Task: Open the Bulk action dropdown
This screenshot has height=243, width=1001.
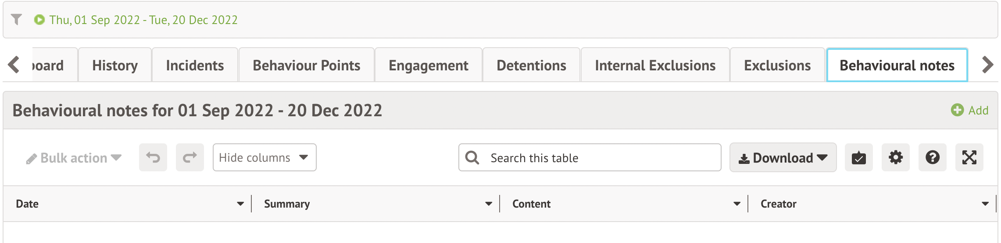Action: pos(74,158)
